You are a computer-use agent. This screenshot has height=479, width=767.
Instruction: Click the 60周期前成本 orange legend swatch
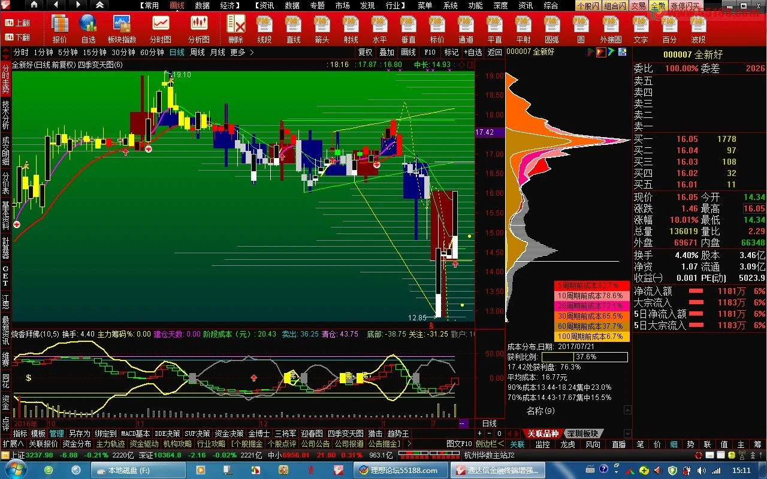click(592, 326)
